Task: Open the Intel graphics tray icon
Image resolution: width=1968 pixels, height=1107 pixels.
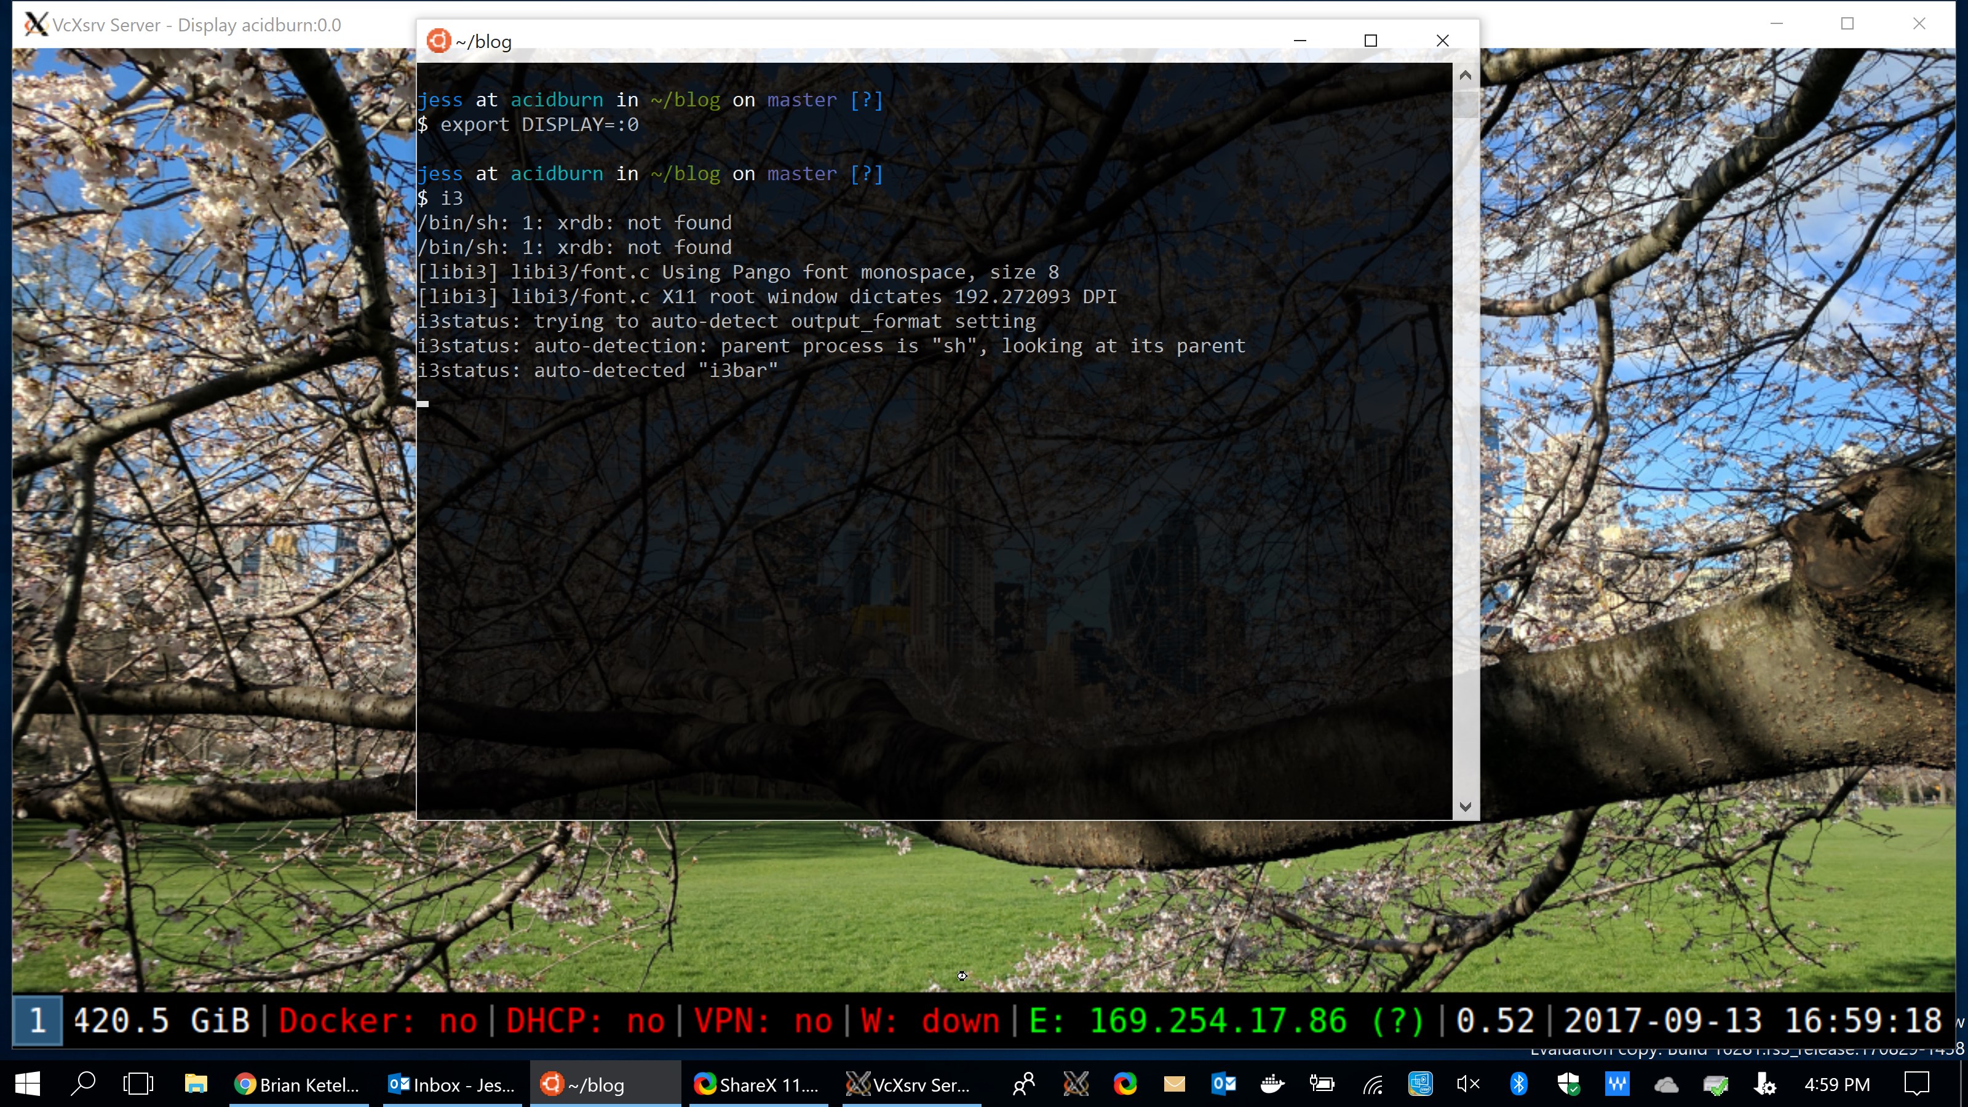Action: (x=1420, y=1083)
